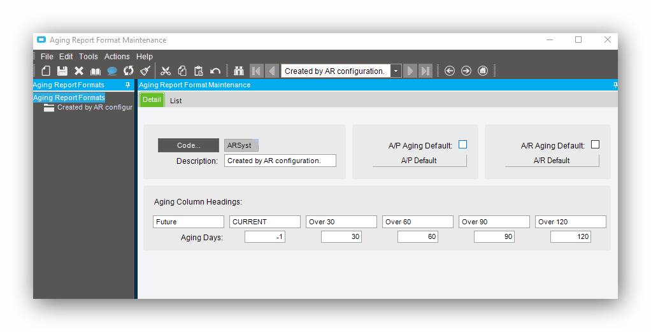This screenshot has width=651, height=332.
Task: Click the Future column heading field
Action: [x=189, y=222]
